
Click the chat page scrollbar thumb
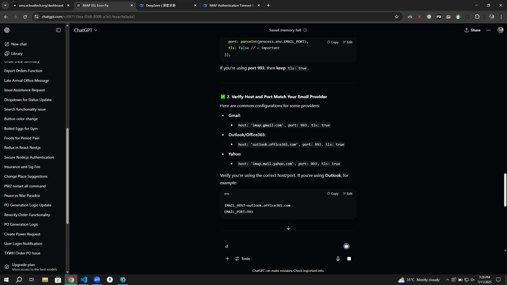click(x=505, y=190)
